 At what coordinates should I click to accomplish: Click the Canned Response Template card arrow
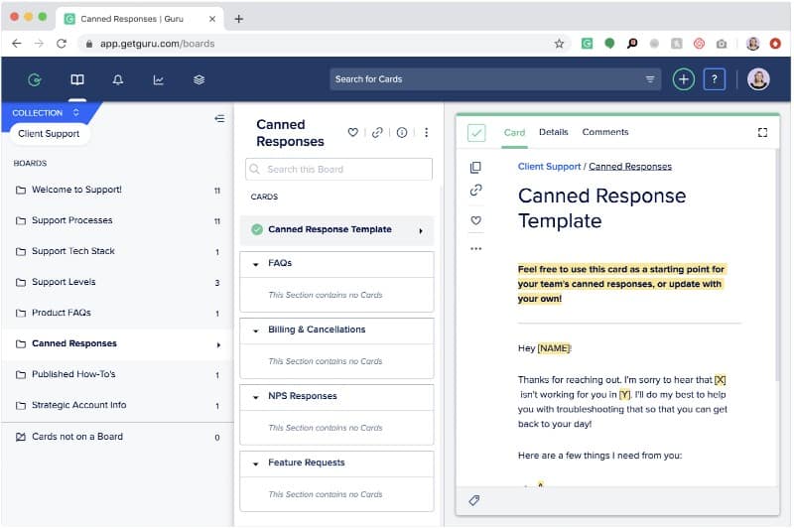tap(420, 231)
